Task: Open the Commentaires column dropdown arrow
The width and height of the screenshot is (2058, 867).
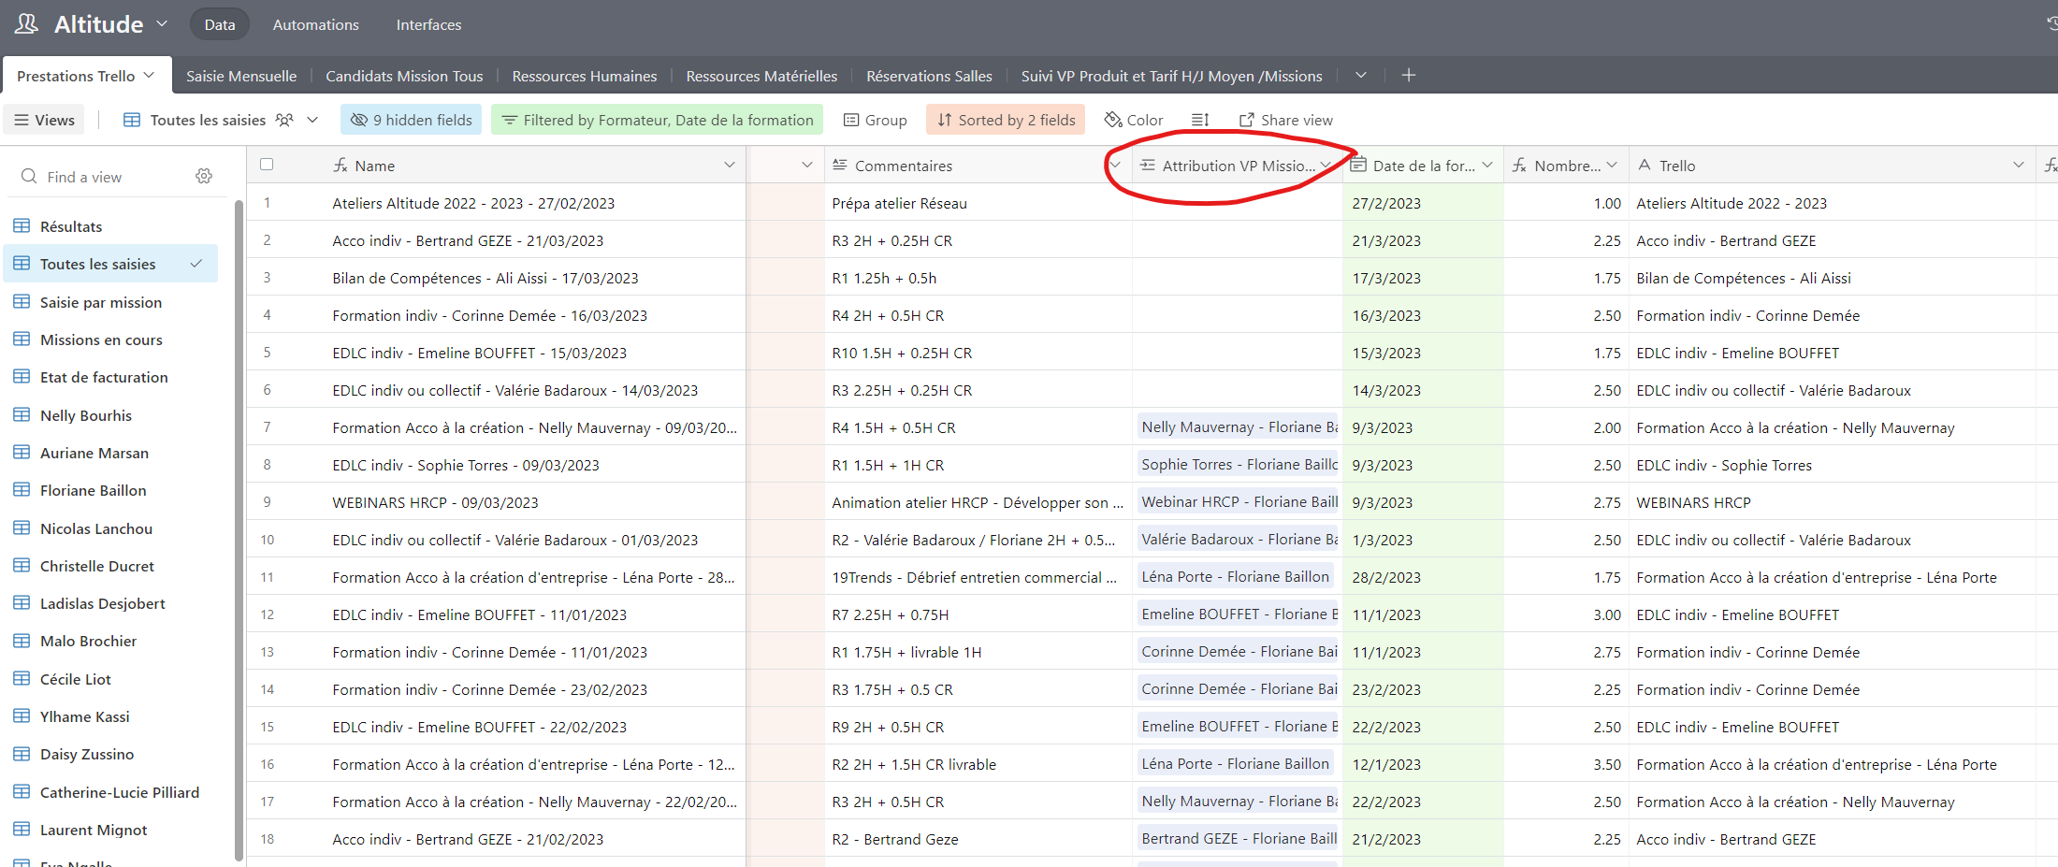Action: (1114, 165)
